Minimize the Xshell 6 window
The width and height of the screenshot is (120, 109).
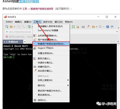point(98,17)
